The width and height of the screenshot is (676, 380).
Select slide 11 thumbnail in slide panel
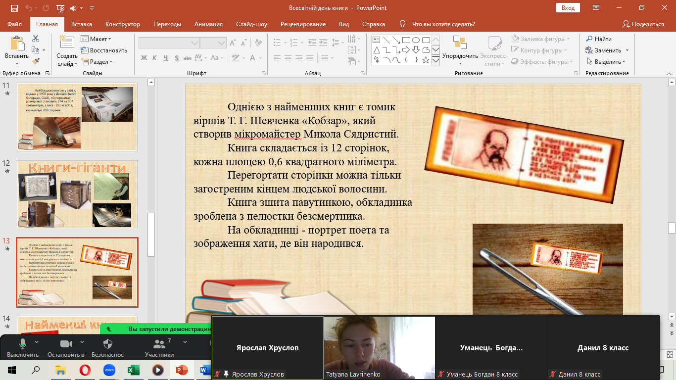(x=77, y=117)
